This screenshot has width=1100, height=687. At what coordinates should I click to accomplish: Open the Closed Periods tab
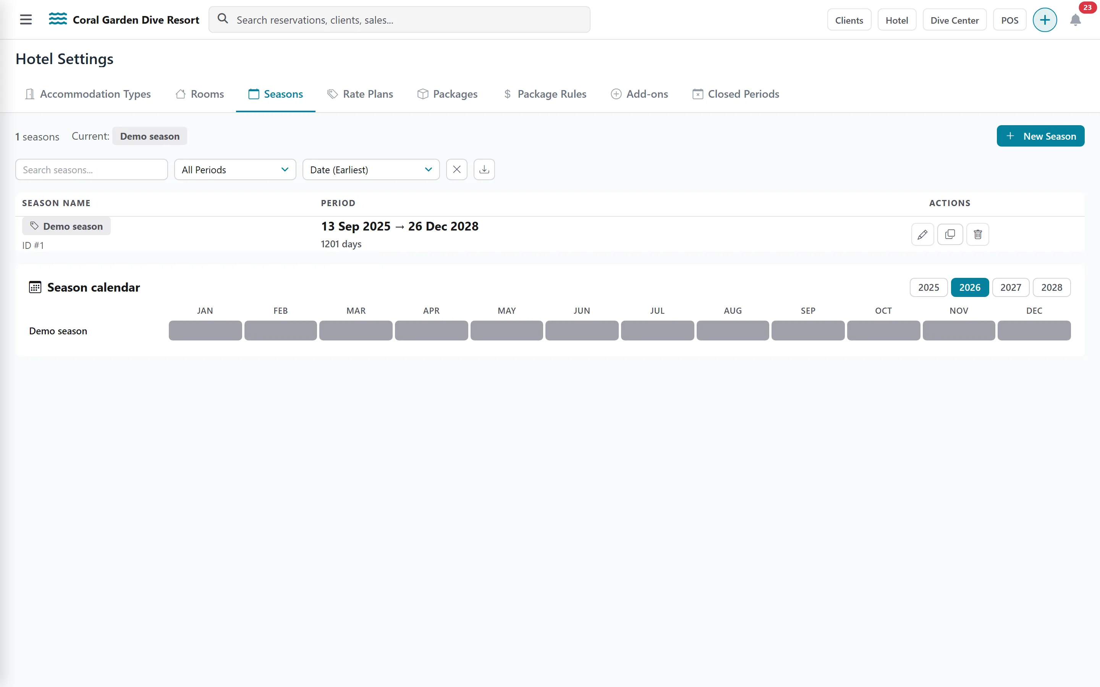[x=736, y=94]
